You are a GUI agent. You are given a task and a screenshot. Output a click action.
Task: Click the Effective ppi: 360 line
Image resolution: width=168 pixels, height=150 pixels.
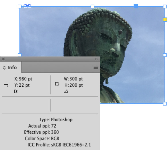click(41, 132)
